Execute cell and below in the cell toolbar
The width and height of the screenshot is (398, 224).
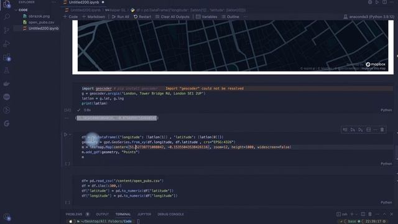361,130
